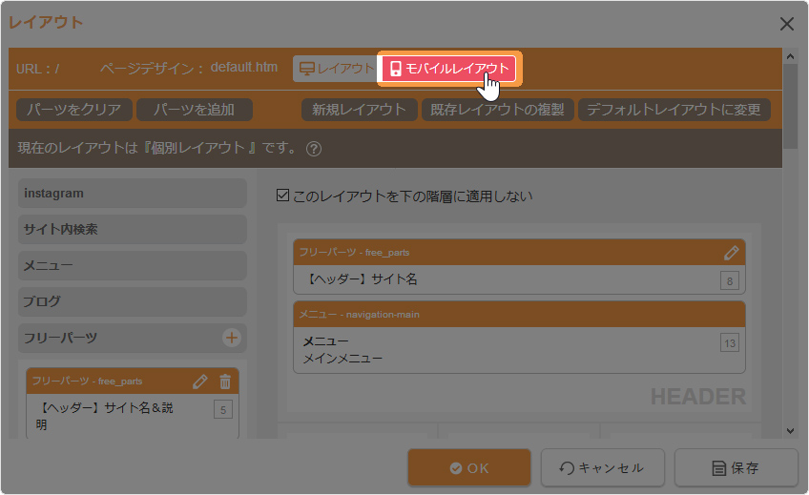Click plus icon beside フリーパーツ
The height and width of the screenshot is (495, 809).
pyautogui.click(x=231, y=338)
